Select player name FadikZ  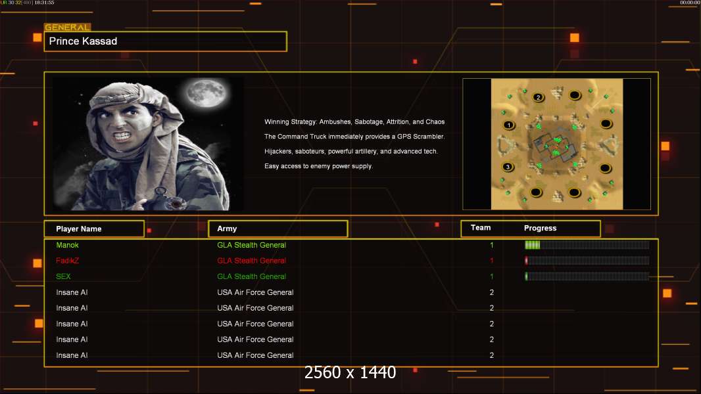click(x=68, y=261)
